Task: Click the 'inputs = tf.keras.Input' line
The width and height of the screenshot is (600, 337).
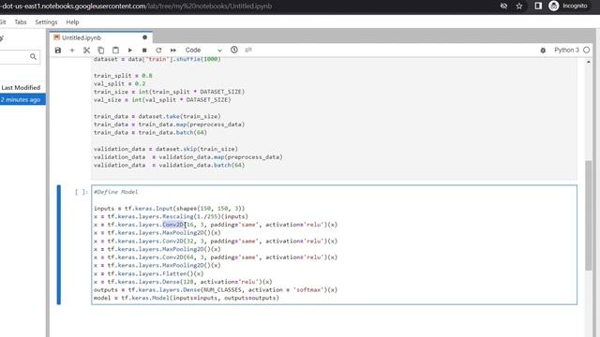Action: pyautogui.click(x=169, y=208)
